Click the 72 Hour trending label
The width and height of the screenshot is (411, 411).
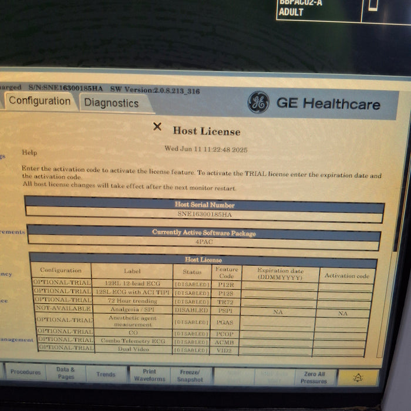click(x=132, y=301)
